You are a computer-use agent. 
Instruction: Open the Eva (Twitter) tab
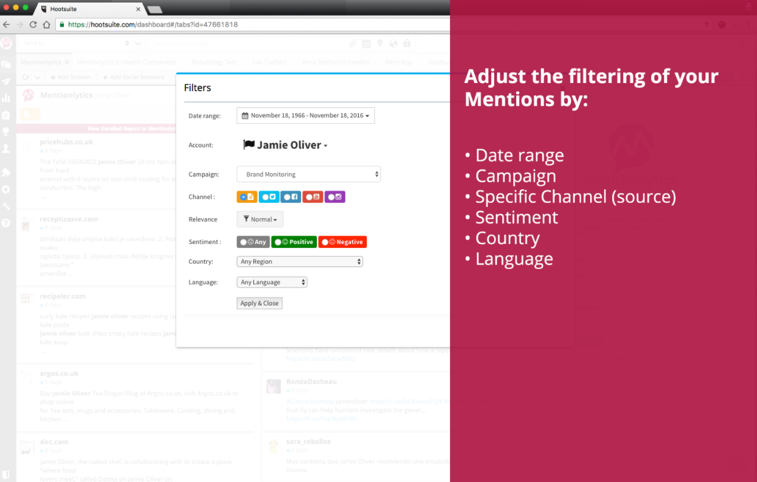(x=269, y=62)
